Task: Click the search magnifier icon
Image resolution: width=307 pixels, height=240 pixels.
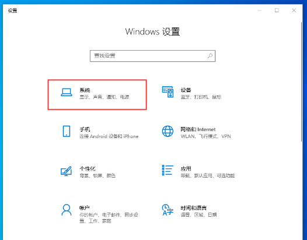Action: coord(210,56)
